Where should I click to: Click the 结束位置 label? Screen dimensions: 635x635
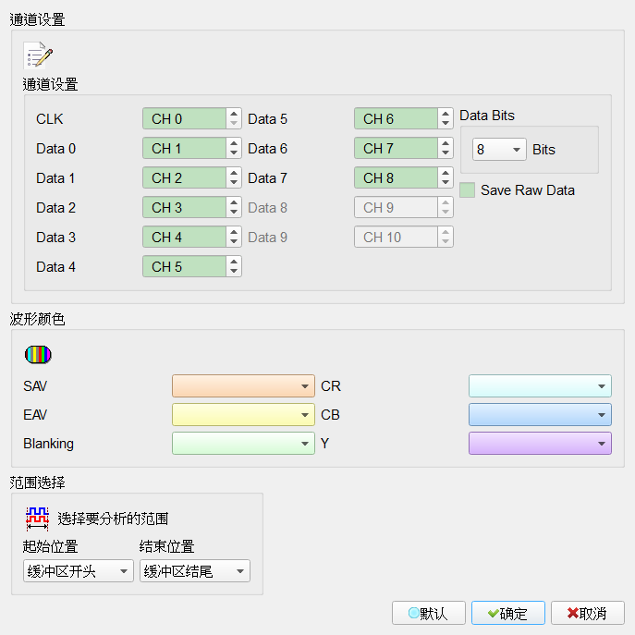167,546
